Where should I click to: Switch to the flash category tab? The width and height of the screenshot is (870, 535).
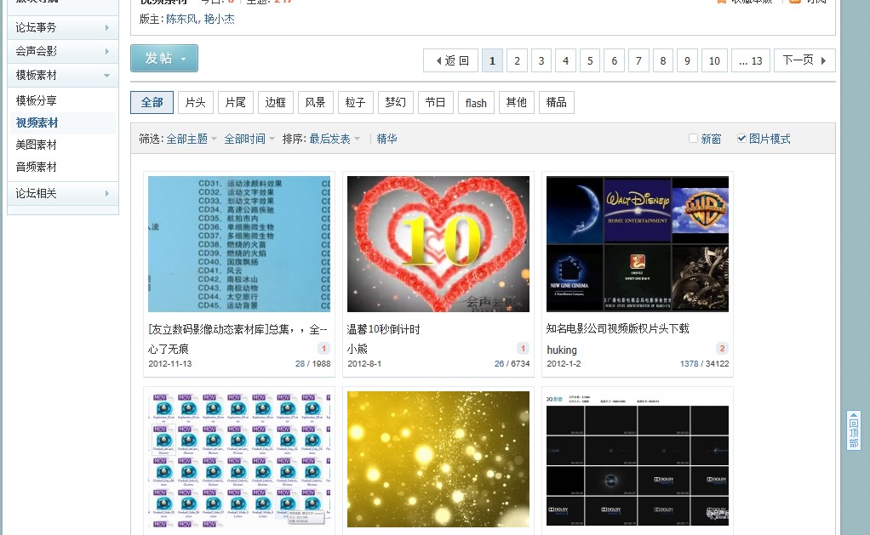click(x=475, y=102)
